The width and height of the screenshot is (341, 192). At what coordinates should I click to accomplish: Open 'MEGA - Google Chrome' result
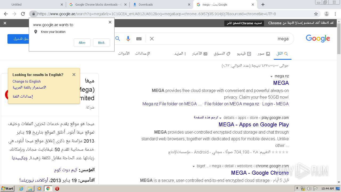[260, 173]
